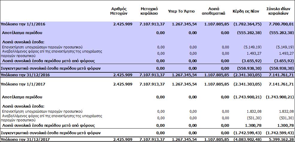Click 1.267.345,54 in the 1/1/2017 row

[x=184, y=84]
